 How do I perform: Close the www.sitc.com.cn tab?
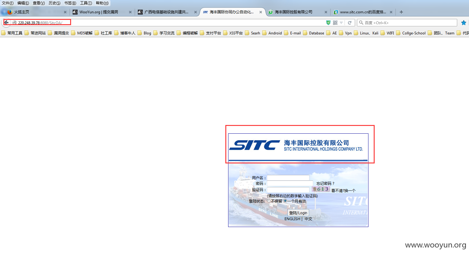click(391, 12)
